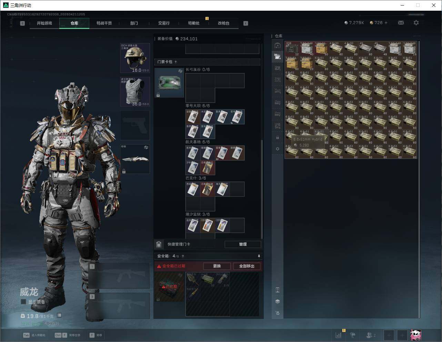
Task: Click the 进入特勤处 Tab shortcut hint
Action: 34,335
